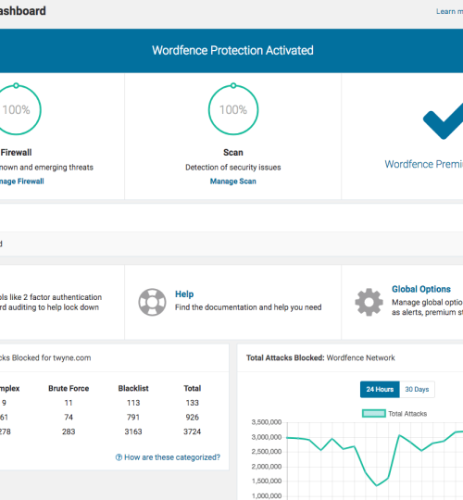Switch chart to 24 Hours
Screen dimensions: 463x500
380,389
